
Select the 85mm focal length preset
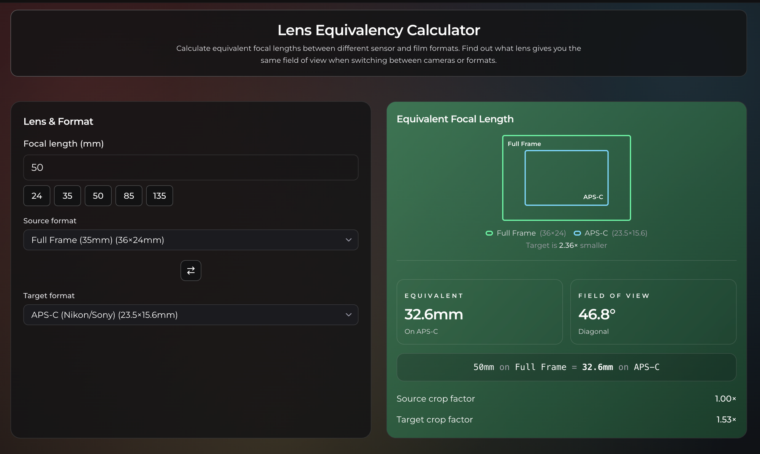click(x=129, y=196)
